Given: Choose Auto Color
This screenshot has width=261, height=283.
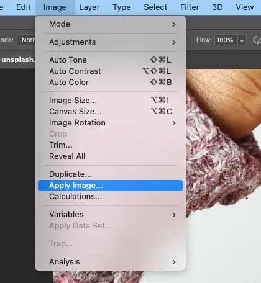Looking at the screenshot, I should pos(111,83).
